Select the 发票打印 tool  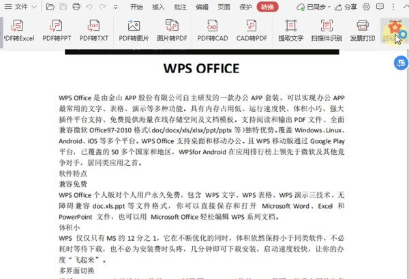point(363,31)
